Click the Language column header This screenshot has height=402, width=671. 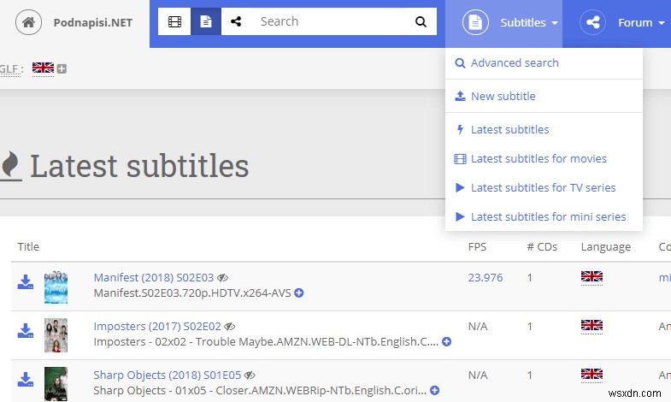[x=606, y=247]
